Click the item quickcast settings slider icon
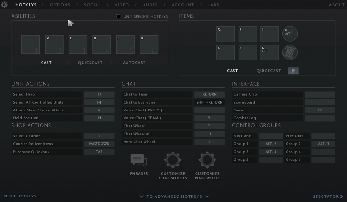 pos(293,71)
